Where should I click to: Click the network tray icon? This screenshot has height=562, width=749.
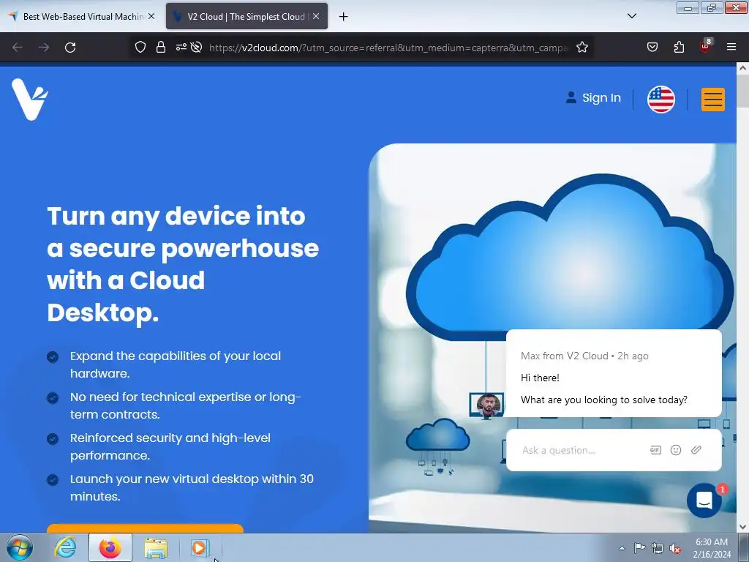658,548
